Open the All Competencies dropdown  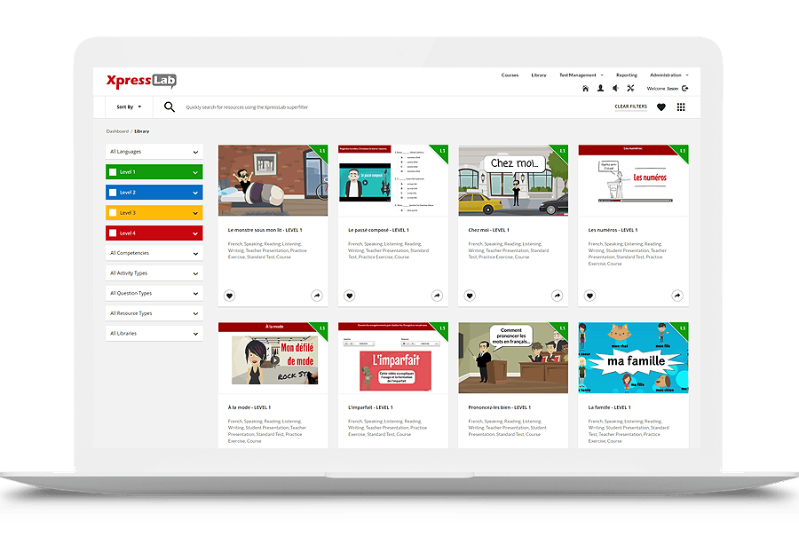point(154,253)
